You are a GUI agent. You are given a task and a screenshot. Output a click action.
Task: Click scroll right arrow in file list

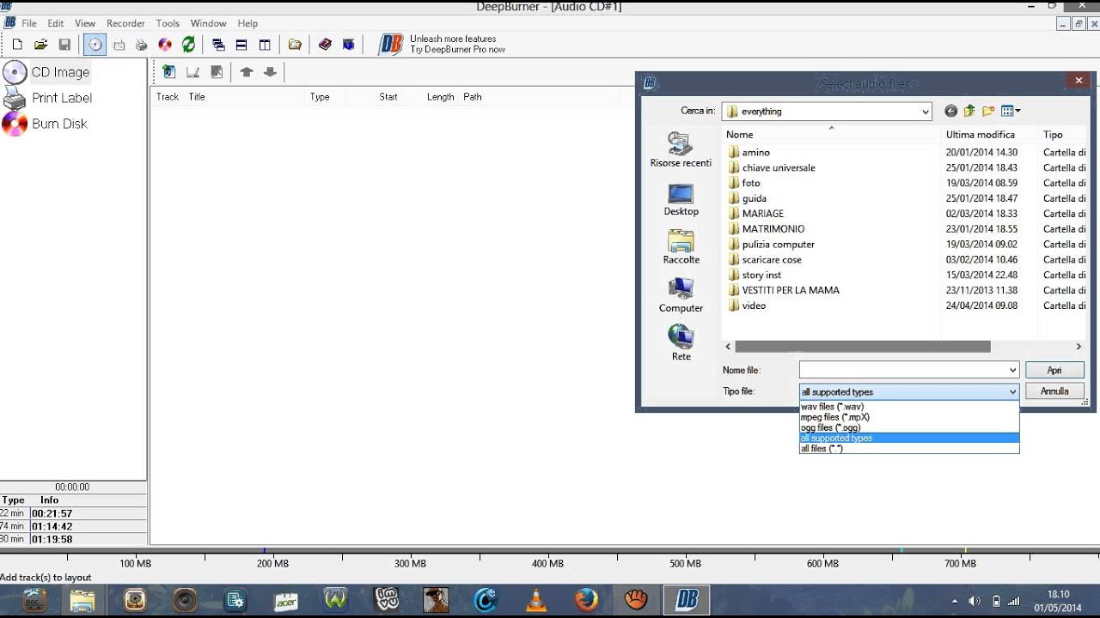tap(1079, 347)
